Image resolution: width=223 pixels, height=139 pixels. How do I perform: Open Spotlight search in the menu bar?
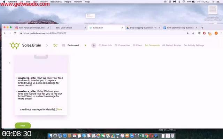pyautogui.click(x=213, y=2)
